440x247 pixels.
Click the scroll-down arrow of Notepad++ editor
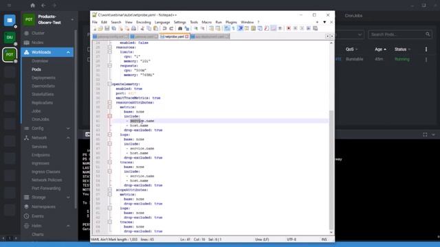pos(331,233)
